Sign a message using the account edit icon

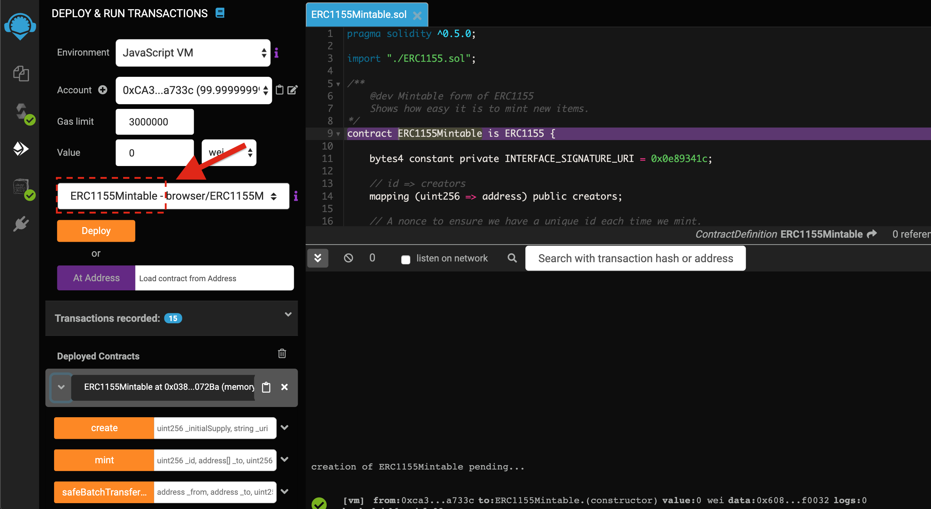coord(293,90)
